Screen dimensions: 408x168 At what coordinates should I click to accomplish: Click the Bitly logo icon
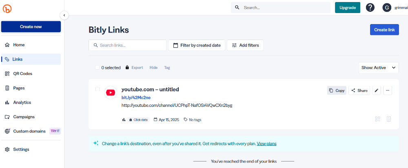coord(7,9)
